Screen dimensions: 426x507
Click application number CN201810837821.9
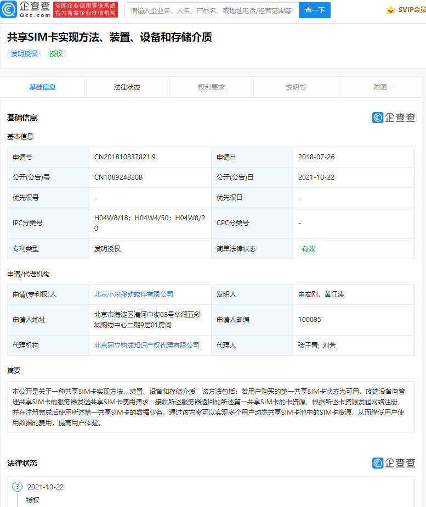(125, 157)
